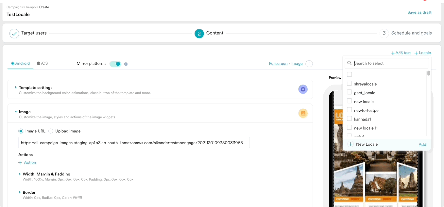The height and width of the screenshot is (207, 444).
Task: Open Template settings via the gear icon
Action: pos(303,89)
